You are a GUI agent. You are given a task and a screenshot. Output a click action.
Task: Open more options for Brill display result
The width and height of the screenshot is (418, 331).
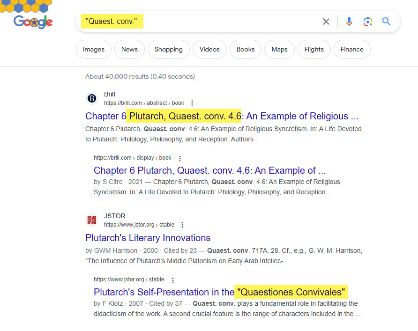tap(180, 159)
